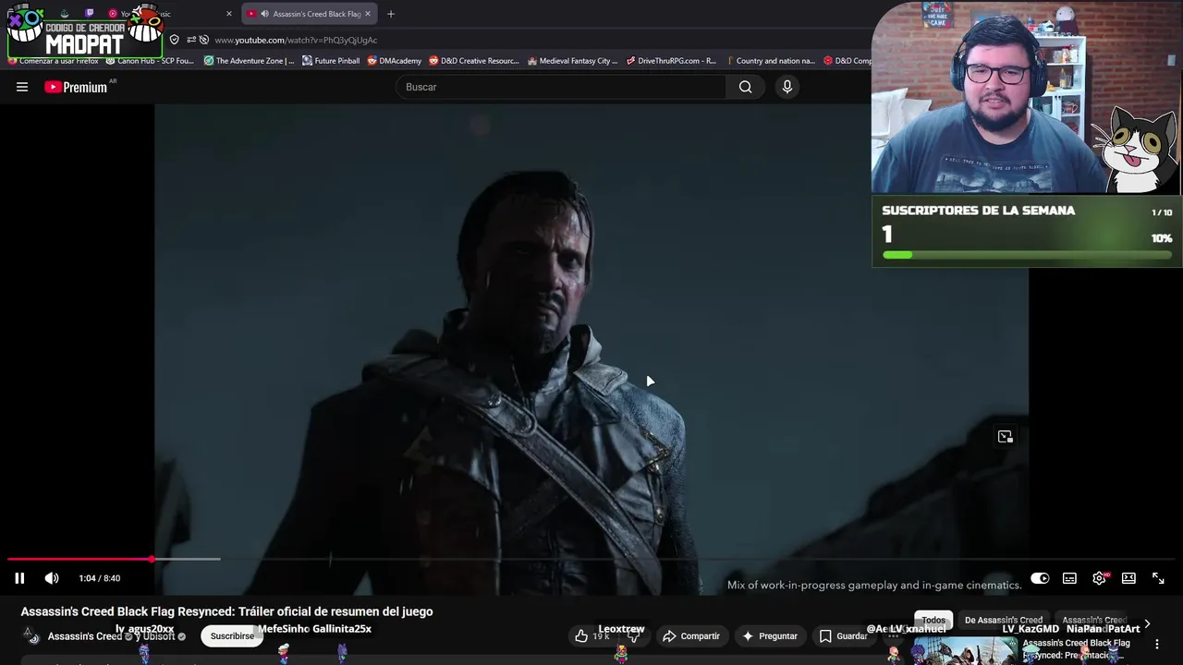Click the Preguntar button
This screenshot has height=665, width=1183.
coord(769,636)
